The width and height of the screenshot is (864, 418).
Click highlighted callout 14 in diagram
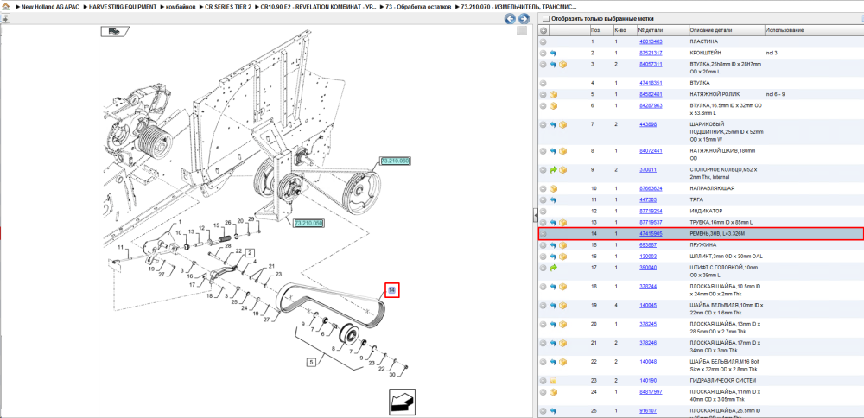391,289
